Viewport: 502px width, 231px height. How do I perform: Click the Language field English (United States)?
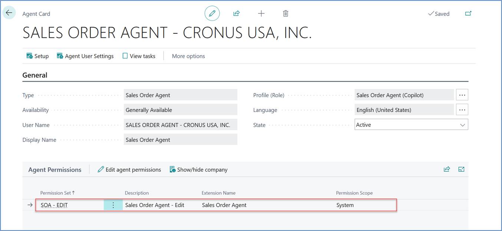(x=404, y=110)
